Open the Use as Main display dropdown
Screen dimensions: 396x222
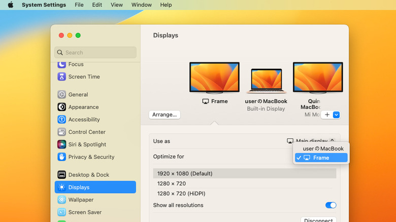click(311, 141)
